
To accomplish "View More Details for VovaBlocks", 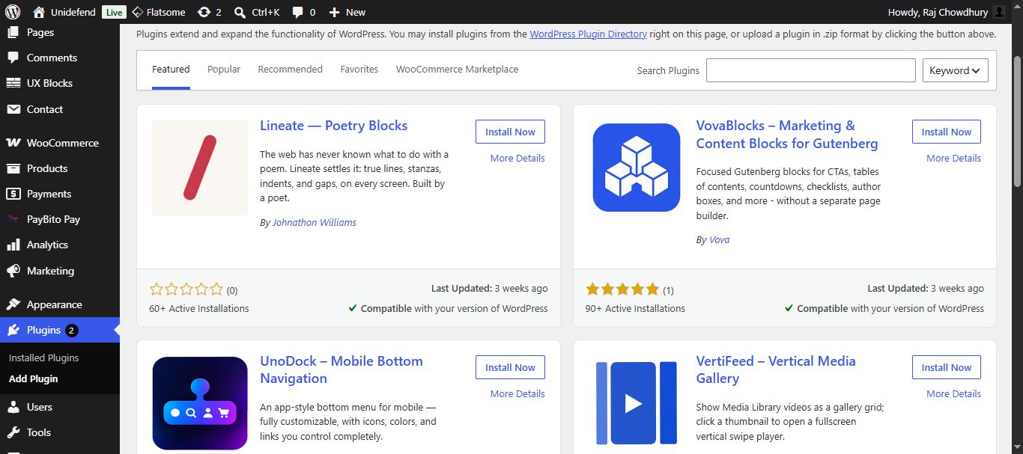I will [953, 158].
